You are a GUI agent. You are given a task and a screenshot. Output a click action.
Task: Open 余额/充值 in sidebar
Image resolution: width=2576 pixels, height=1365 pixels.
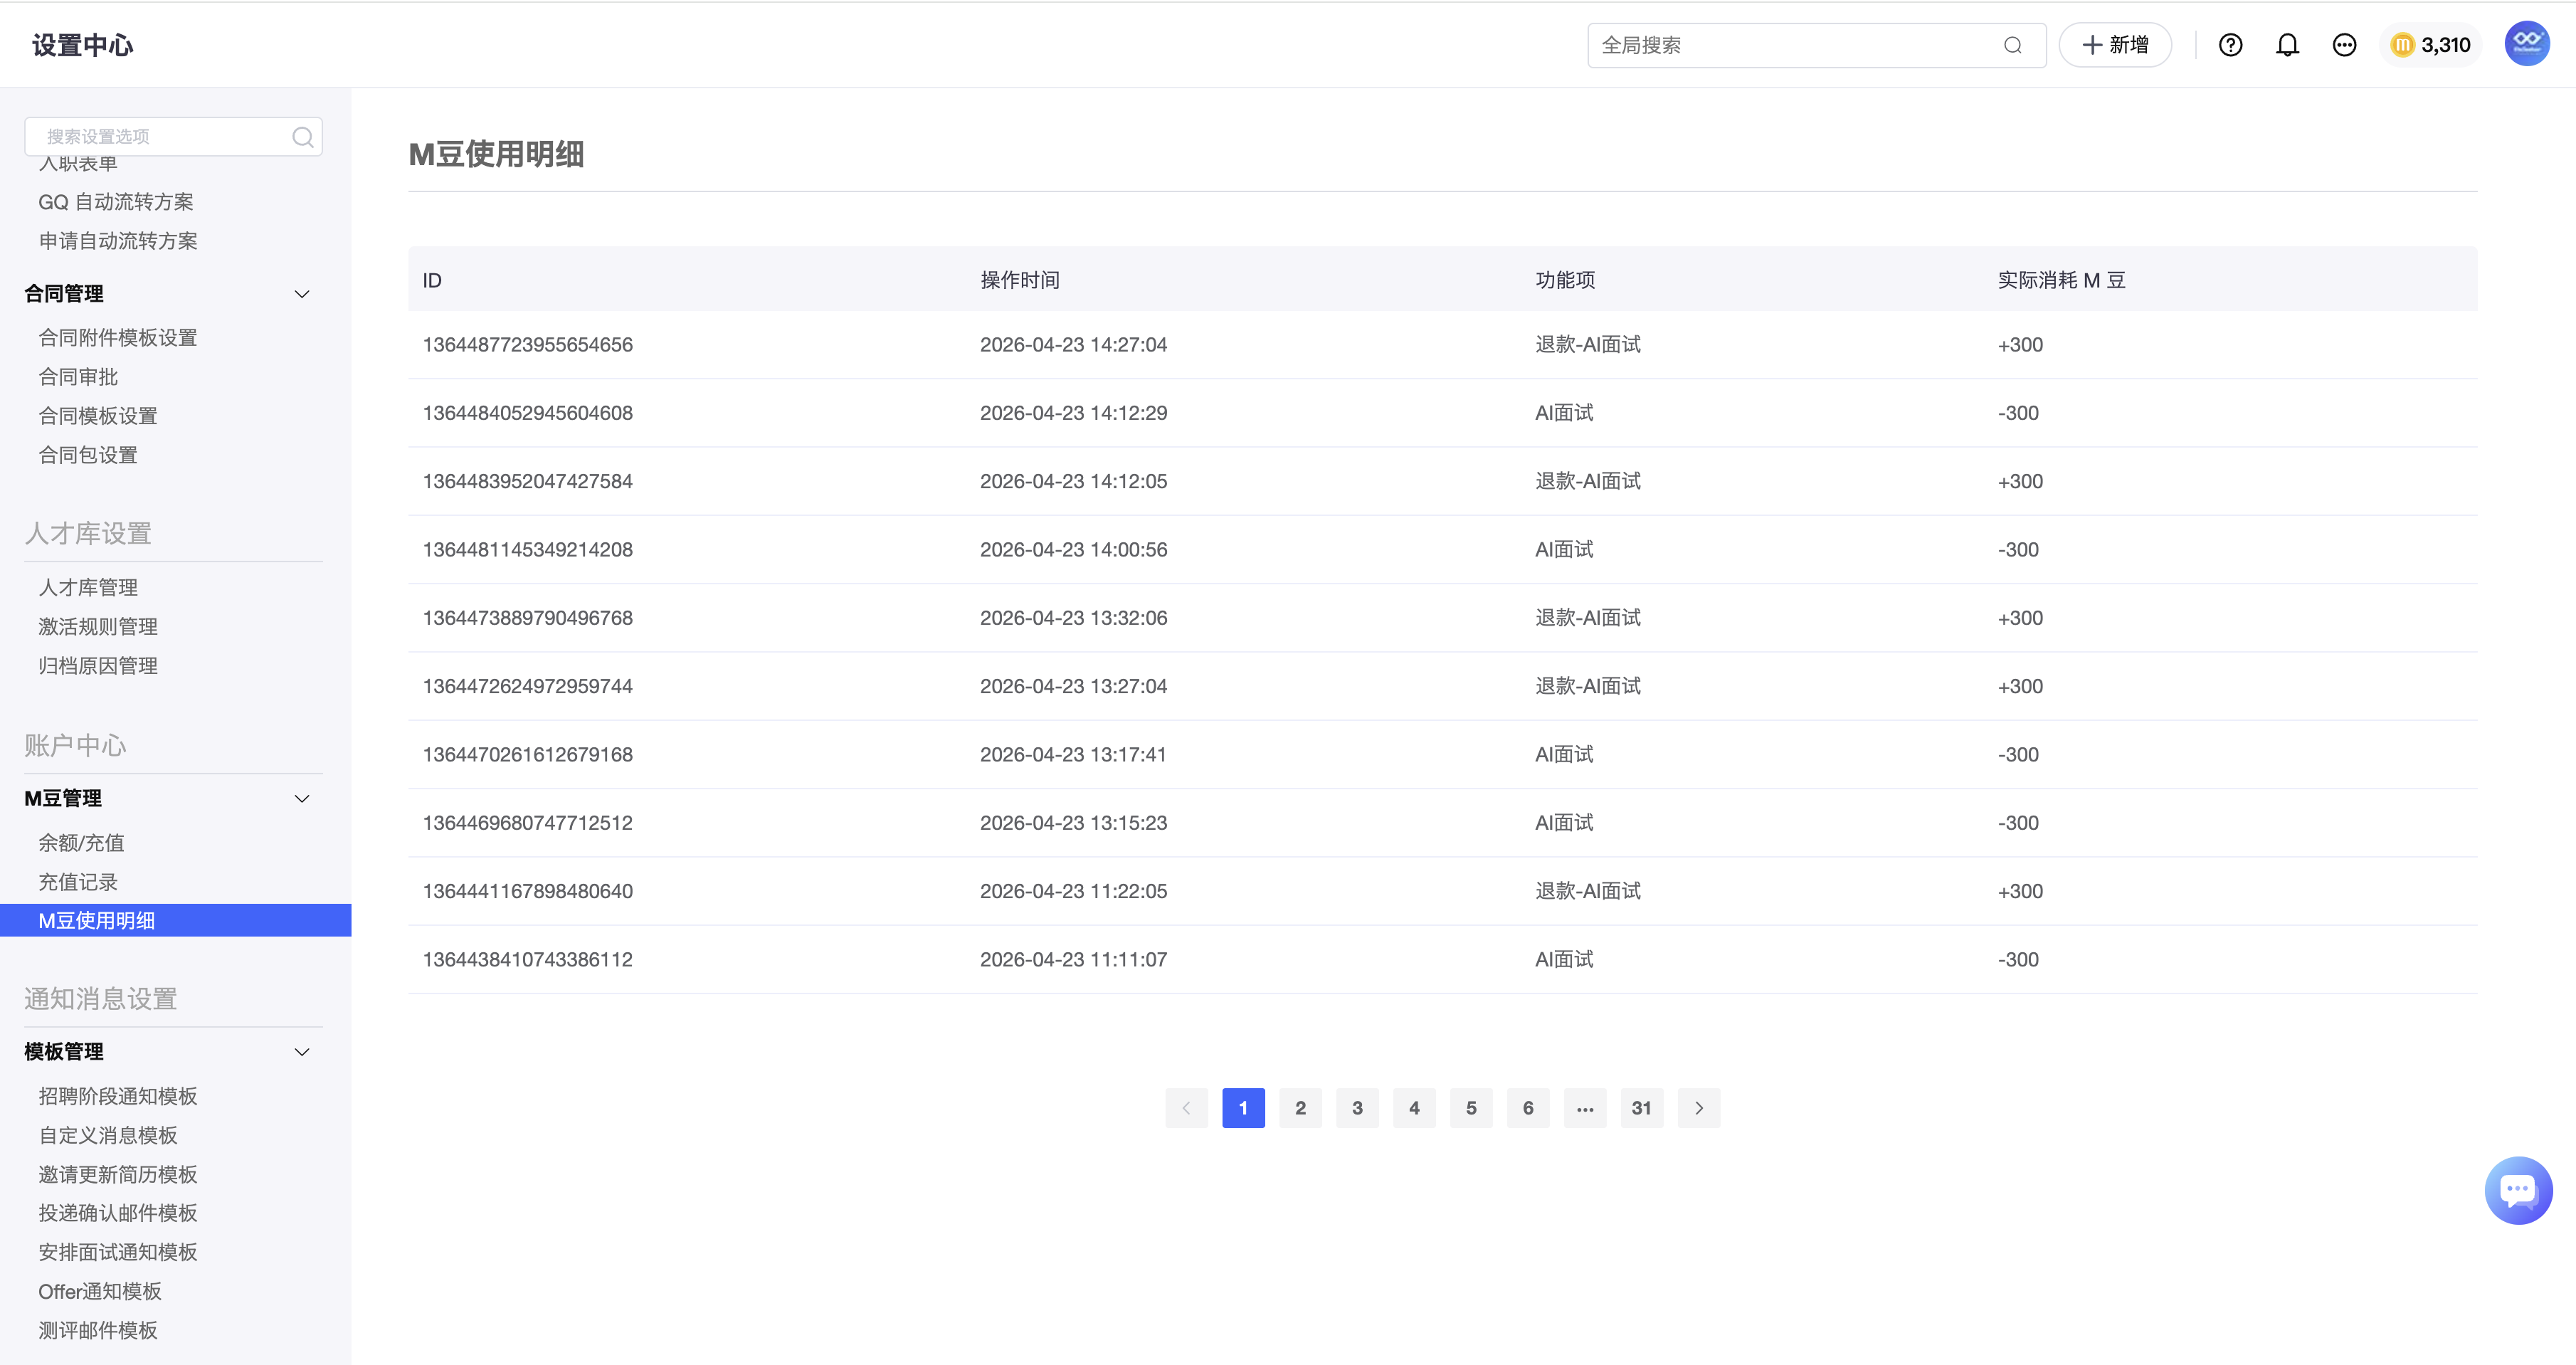pyautogui.click(x=82, y=843)
